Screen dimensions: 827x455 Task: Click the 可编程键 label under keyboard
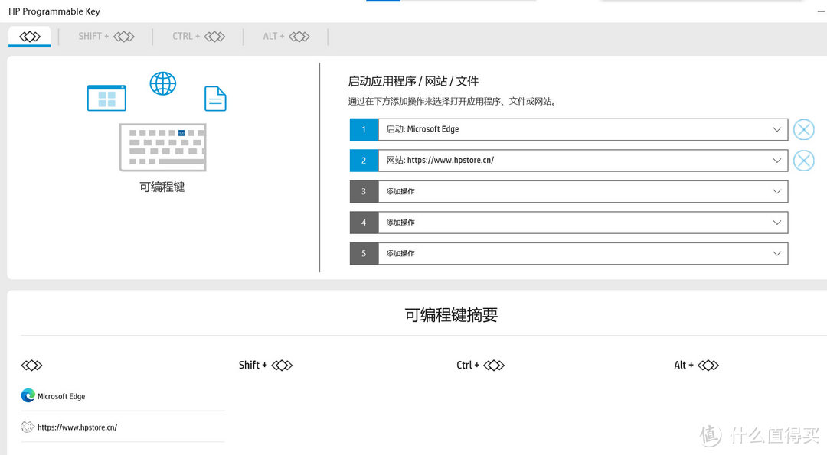click(x=162, y=187)
